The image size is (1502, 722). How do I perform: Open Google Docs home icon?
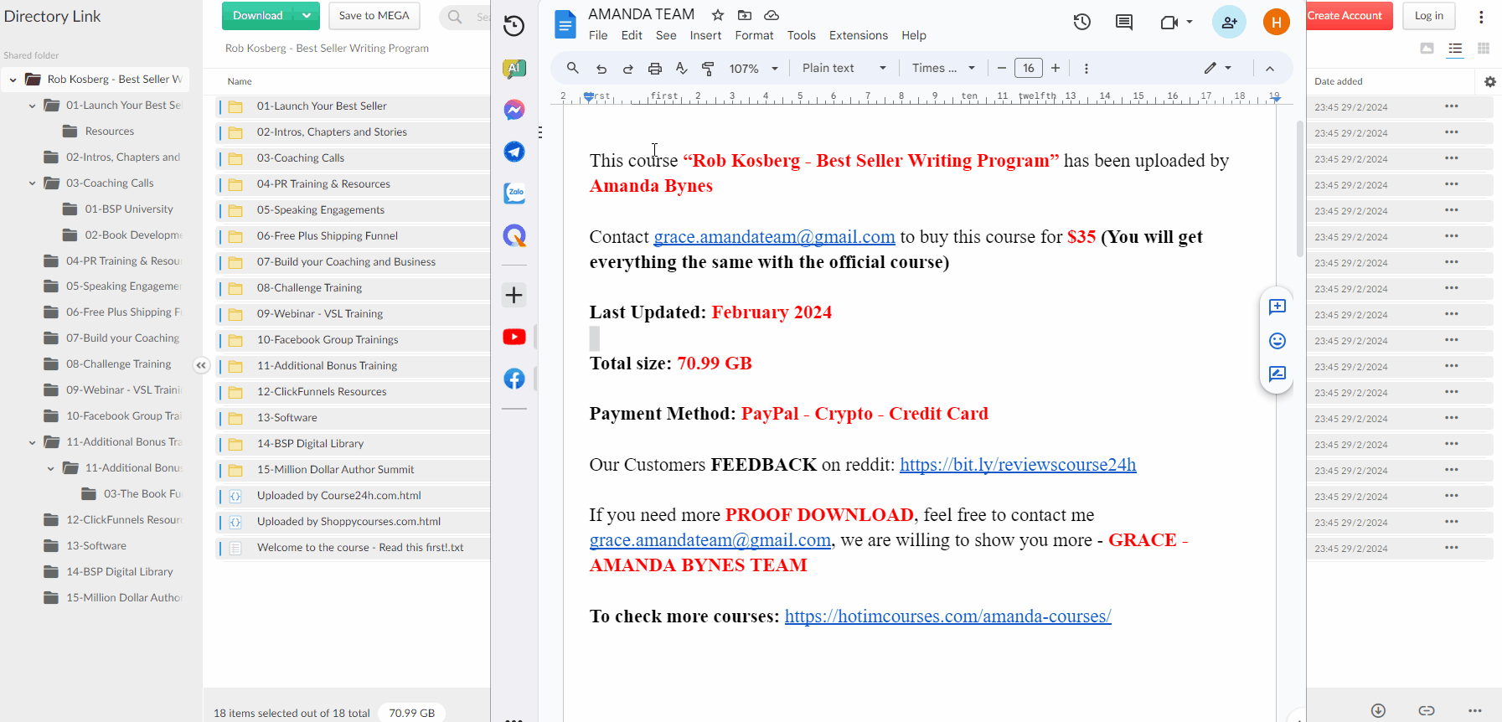pyautogui.click(x=565, y=24)
